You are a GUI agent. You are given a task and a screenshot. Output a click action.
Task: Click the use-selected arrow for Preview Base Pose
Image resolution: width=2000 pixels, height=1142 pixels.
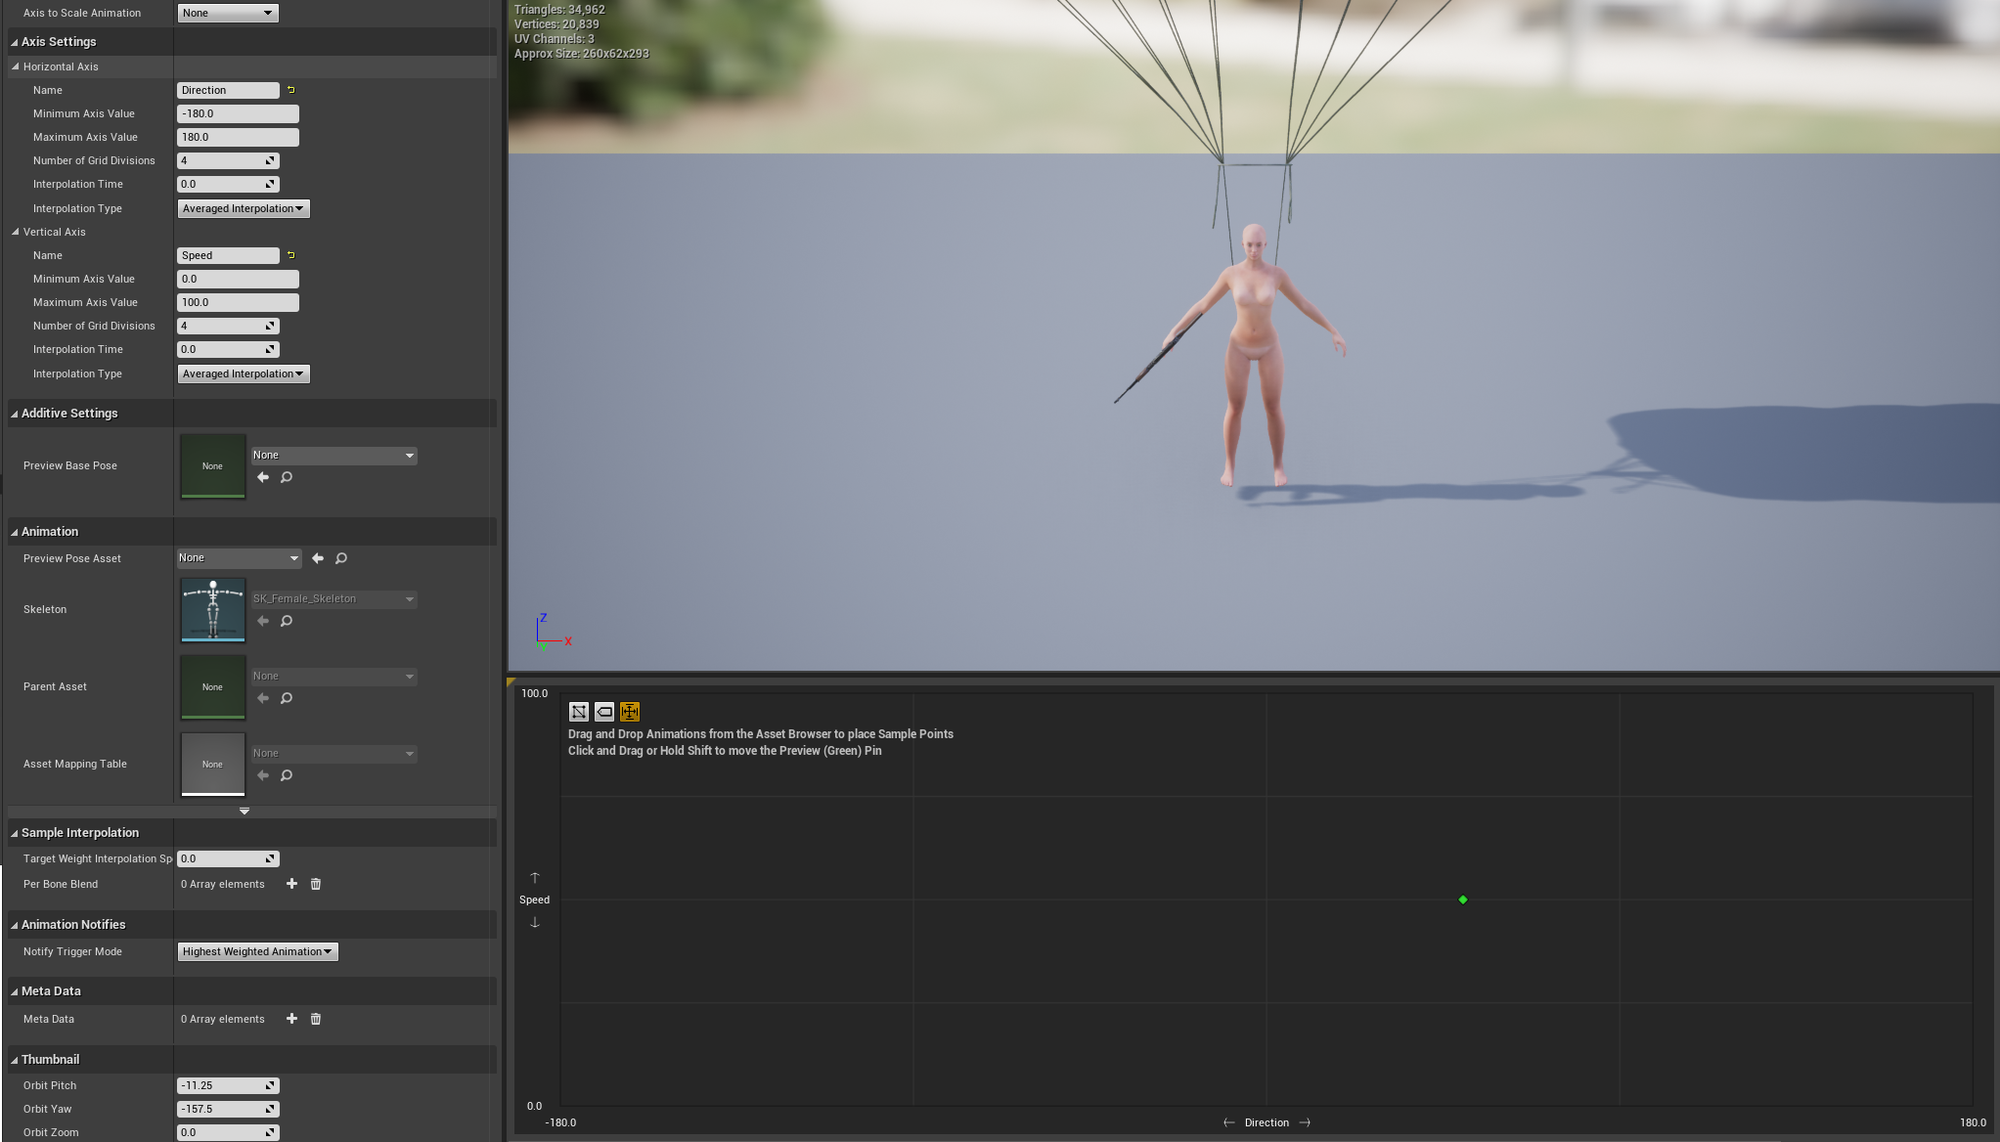click(x=263, y=477)
